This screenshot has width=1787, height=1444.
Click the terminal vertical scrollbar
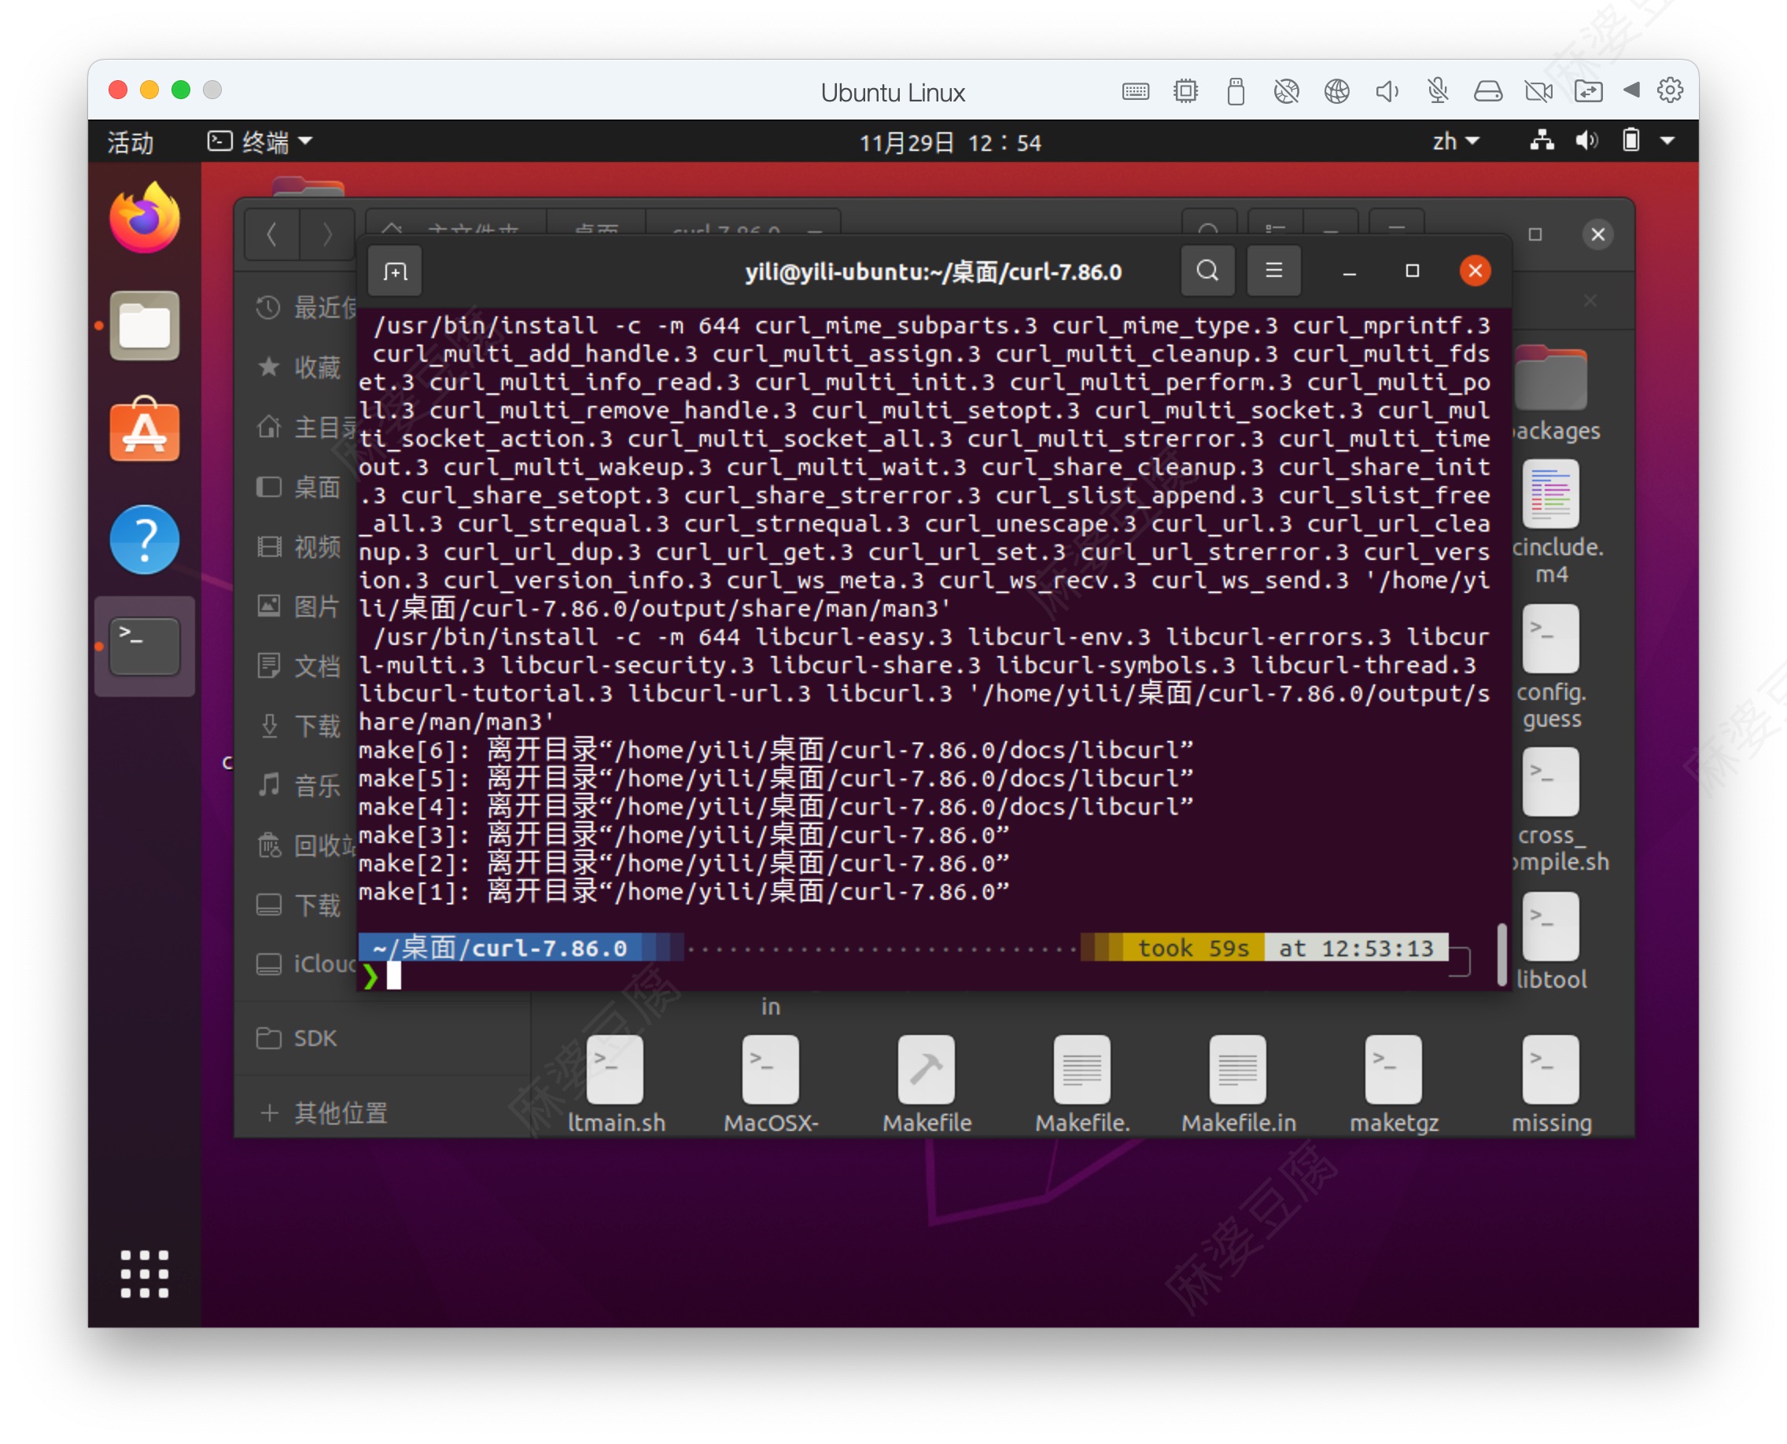[1501, 953]
